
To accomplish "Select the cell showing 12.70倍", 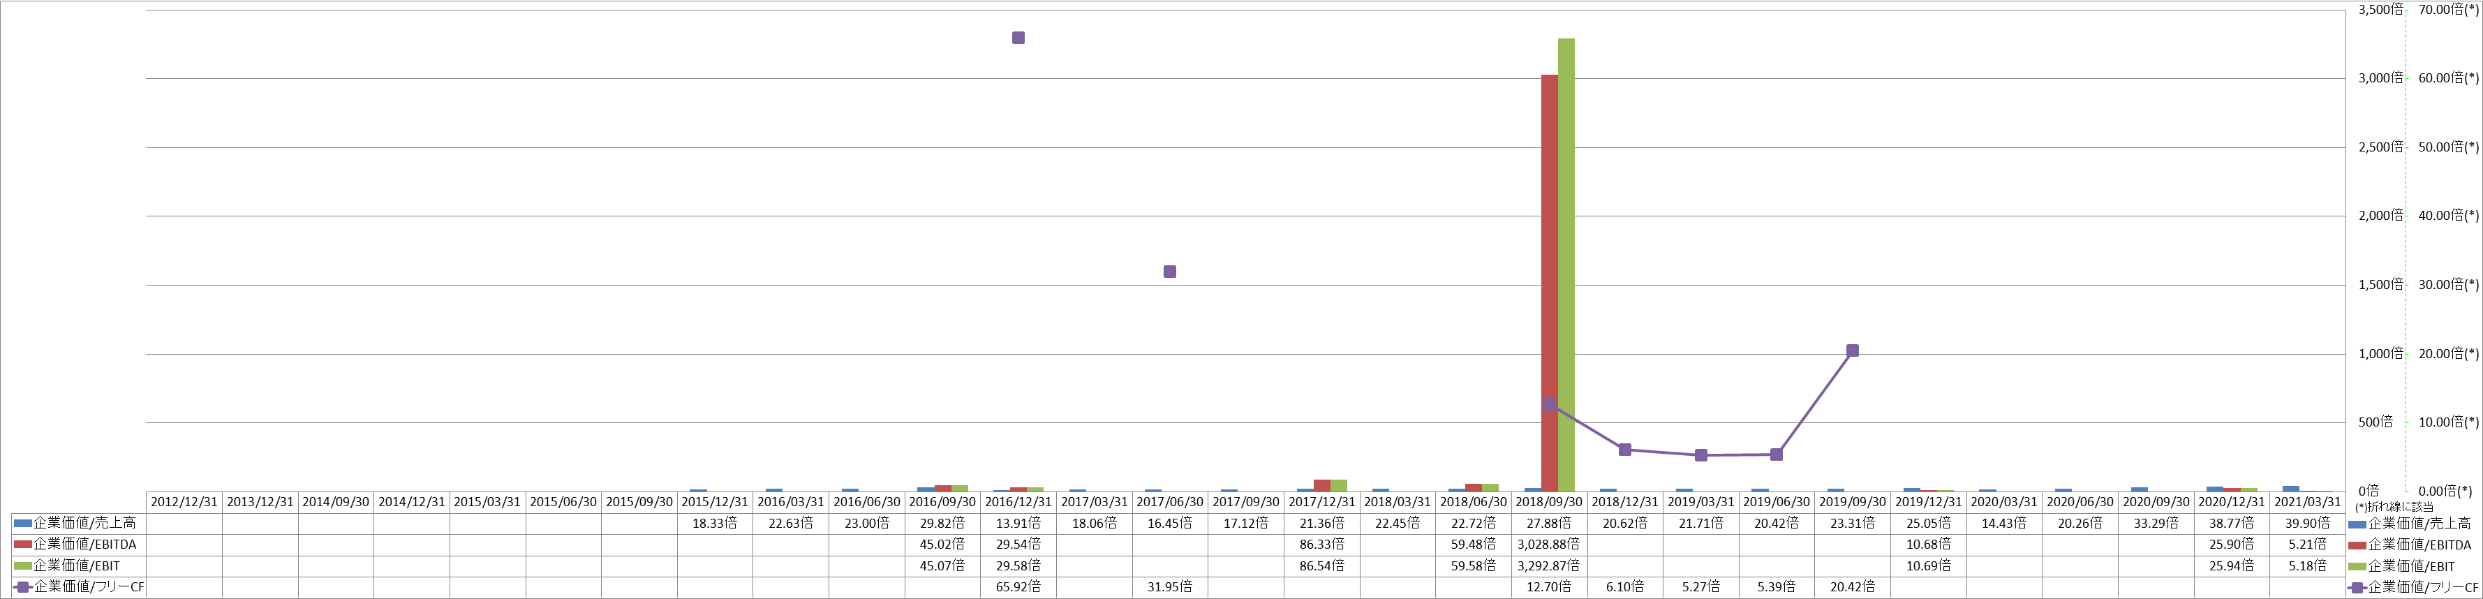I will (x=1549, y=586).
